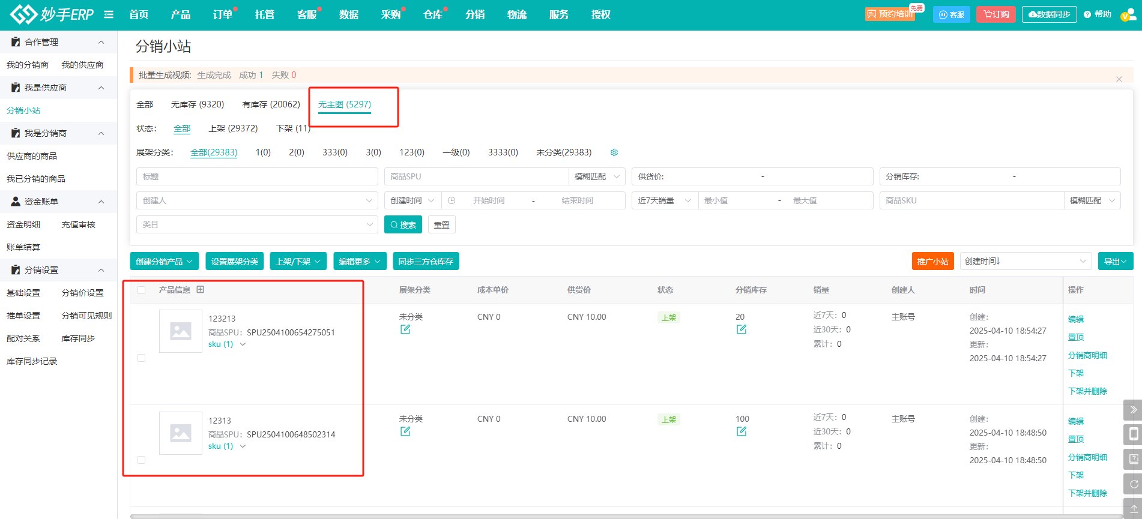Click the 数据同步 cloud sync button
Image resolution: width=1142 pixels, height=519 pixels.
pyautogui.click(x=1050, y=14)
